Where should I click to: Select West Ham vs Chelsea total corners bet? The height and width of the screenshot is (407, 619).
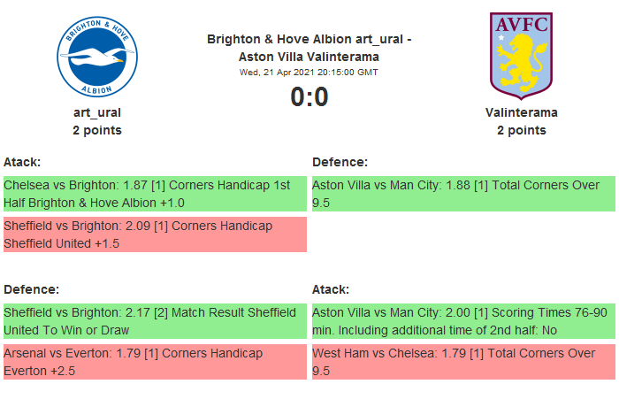462,362
